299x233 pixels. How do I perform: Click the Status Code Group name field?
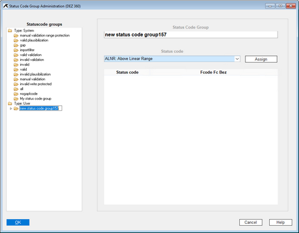click(x=191, y=35)
